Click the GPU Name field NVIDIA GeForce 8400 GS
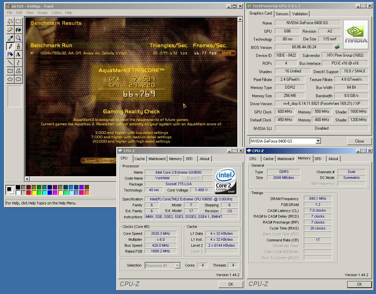Image resolution: width=376 pixels, height=294 pixels. pos(308,23)
